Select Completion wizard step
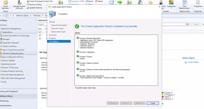The width and height of the screenshot is (204, 109). pyautogui.click(x=59, y=41)
